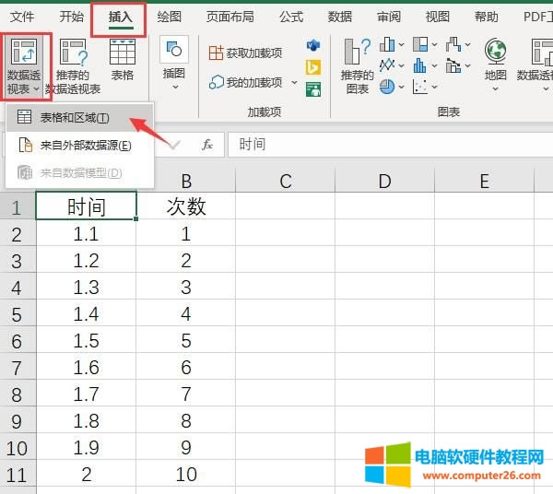Insert a Table (表格) from ribbon
The width and height of the screenshot is (553, 494).
pyautogui.click(x=122, y=60)
